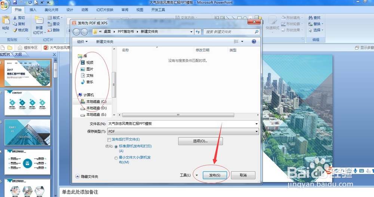This screenshot has width=374, height=197.
Task: Click the Find (查找) icon in ribbon
Action: pos(310,18)
